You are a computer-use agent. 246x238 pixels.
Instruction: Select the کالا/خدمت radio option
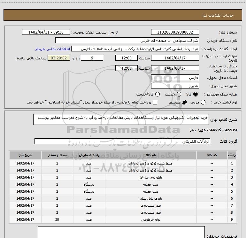[158, 94]
